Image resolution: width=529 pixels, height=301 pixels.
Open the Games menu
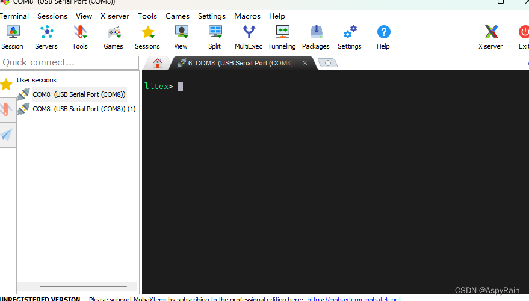(x=178, y=16)
